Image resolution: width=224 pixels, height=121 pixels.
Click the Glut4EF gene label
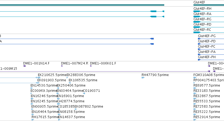[199, 2]
